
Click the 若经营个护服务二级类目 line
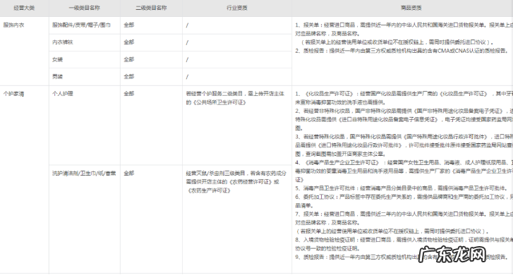[235, 94]
